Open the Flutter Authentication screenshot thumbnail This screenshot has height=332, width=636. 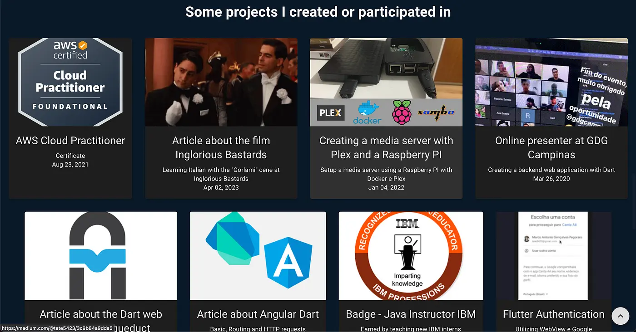[x=554, y=256]
